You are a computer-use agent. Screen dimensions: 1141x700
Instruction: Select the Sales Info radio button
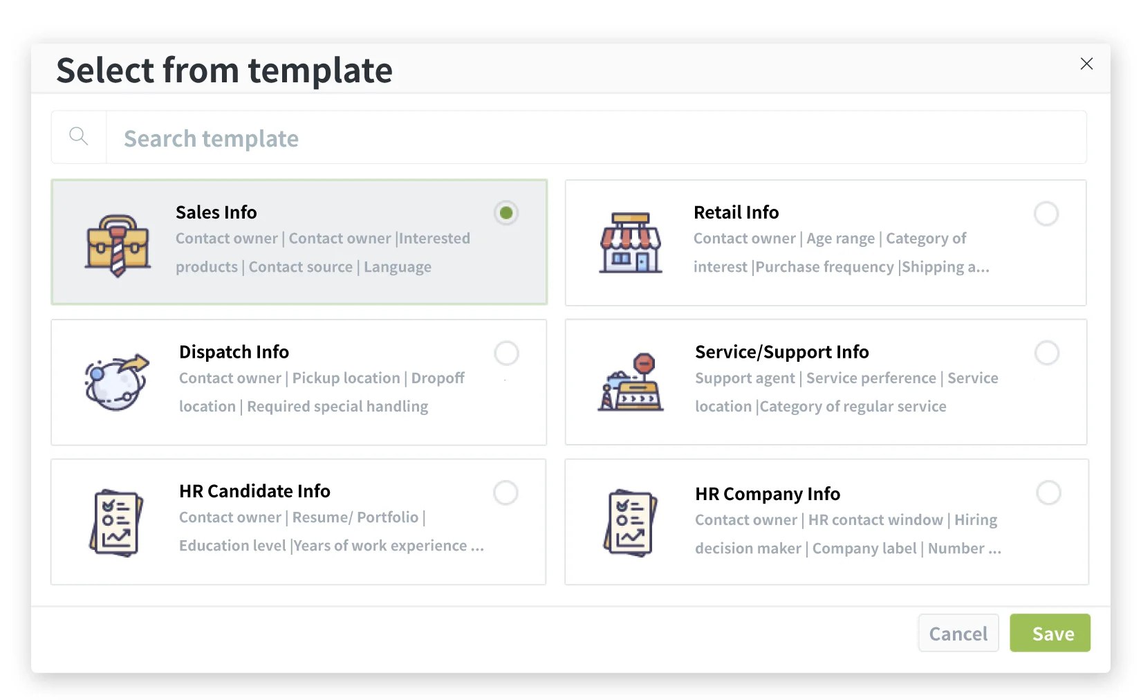(506, 213)
